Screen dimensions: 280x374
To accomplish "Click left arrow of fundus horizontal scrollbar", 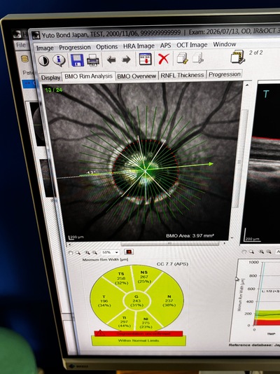I will point(69,244).
